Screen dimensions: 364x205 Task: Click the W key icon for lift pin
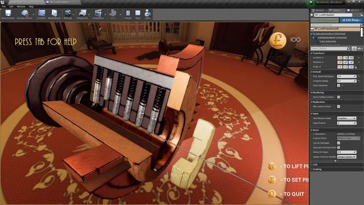pyautogui.click(x=272, y=166)
